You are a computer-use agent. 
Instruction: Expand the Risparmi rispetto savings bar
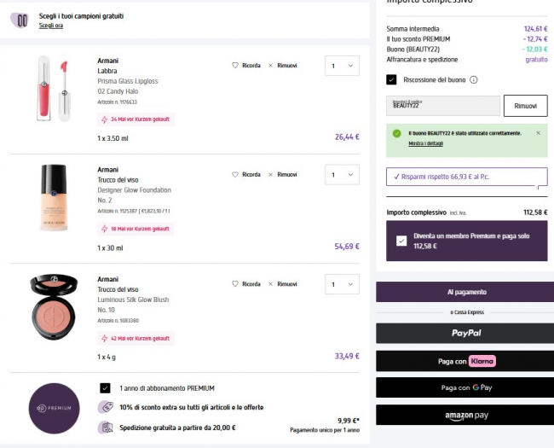click(466, 177)
